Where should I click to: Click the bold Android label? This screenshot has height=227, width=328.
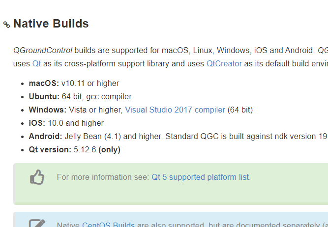45,136
